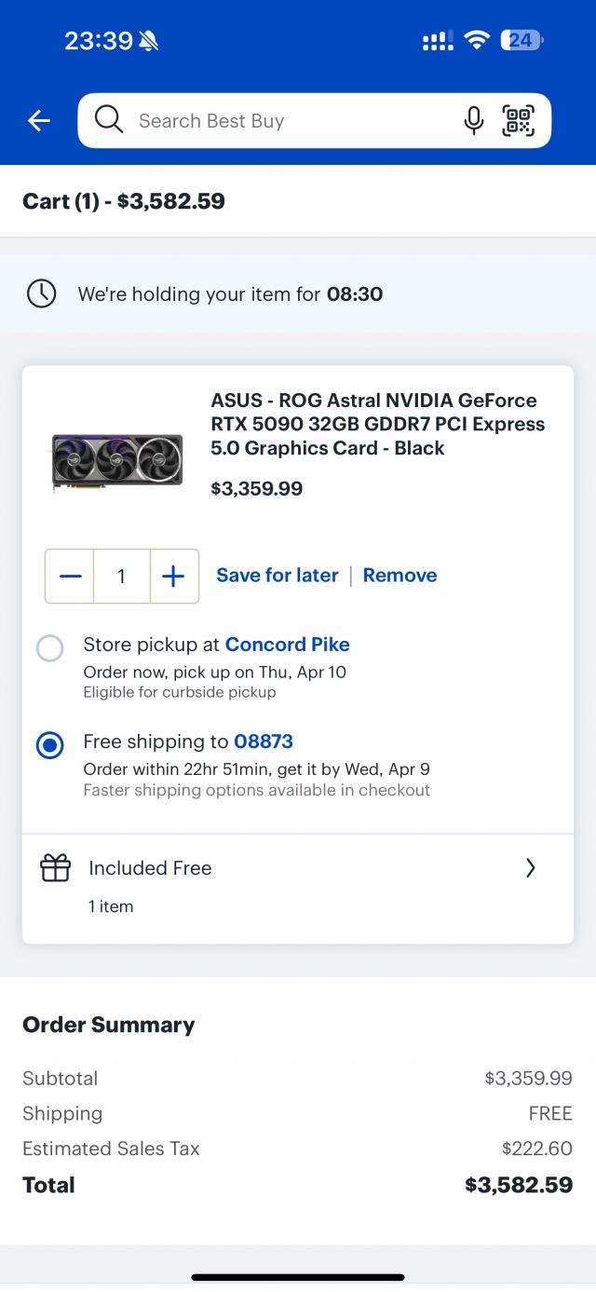This screenshot has width=596, height=1292.
Task: Open the RTX 5090 product thumbnail
Action: coord(117,461)
